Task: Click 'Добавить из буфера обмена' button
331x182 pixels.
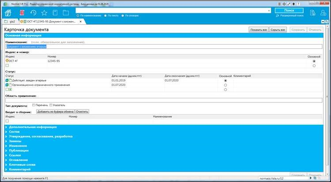Action: click(x=55, y=111)
